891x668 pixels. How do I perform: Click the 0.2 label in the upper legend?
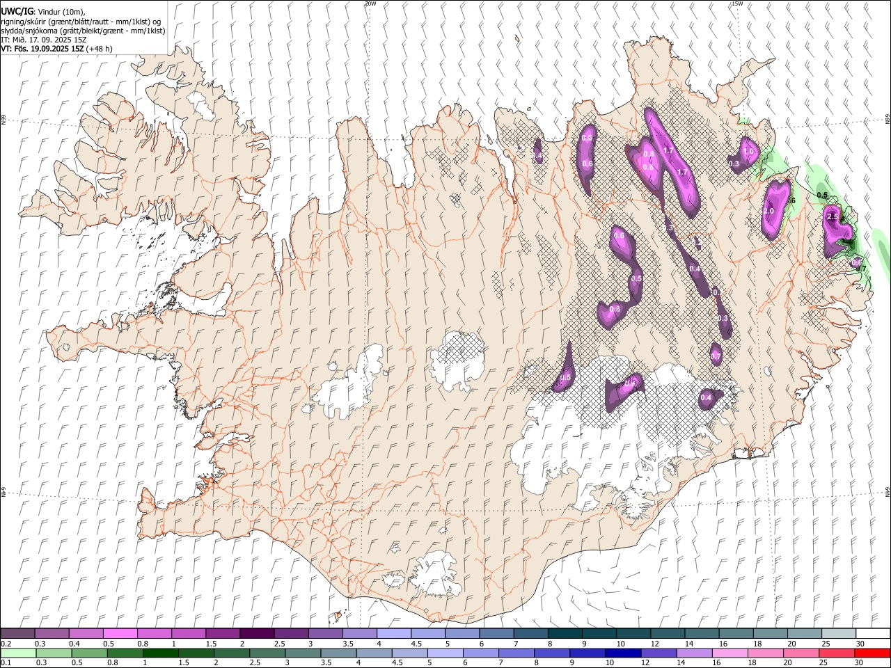coord(6,644)
